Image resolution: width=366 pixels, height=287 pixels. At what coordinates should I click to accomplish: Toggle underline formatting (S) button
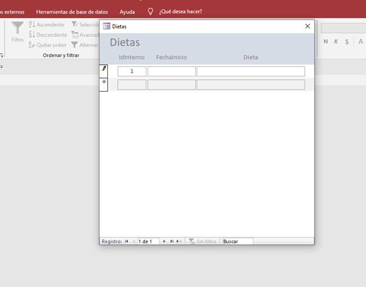click(346, 42)
